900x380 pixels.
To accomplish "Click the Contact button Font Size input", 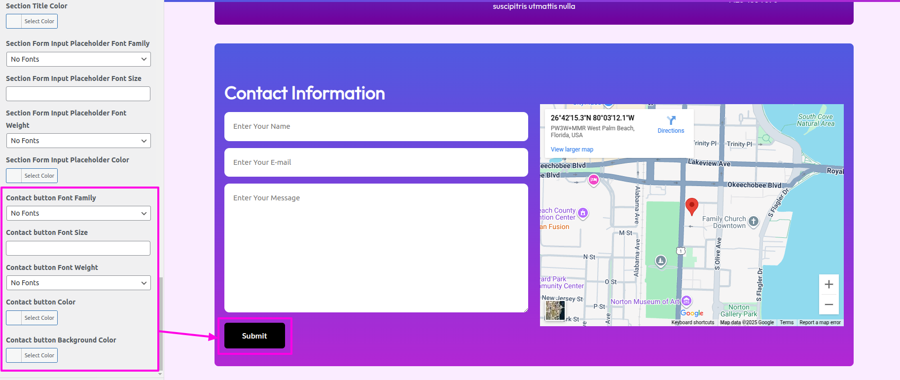I will tap(78, 248).
